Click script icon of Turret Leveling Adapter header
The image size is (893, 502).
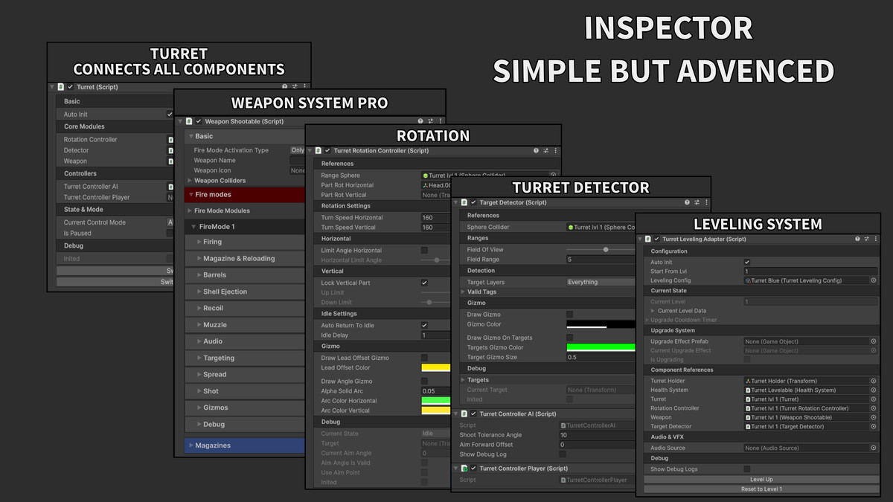647,239
